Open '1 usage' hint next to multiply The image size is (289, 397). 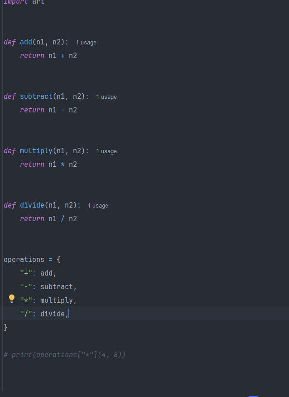[x=106, y=151]
